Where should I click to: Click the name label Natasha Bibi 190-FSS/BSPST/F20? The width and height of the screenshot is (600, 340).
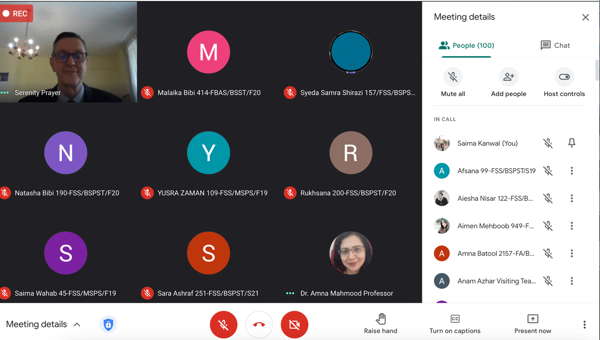[x=67, y=193]
